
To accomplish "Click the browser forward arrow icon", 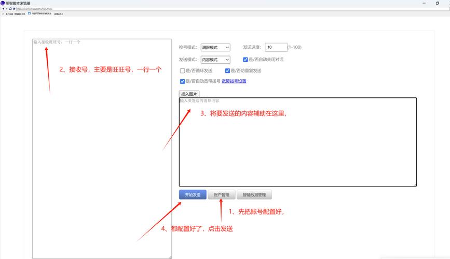I will (6, 9).
